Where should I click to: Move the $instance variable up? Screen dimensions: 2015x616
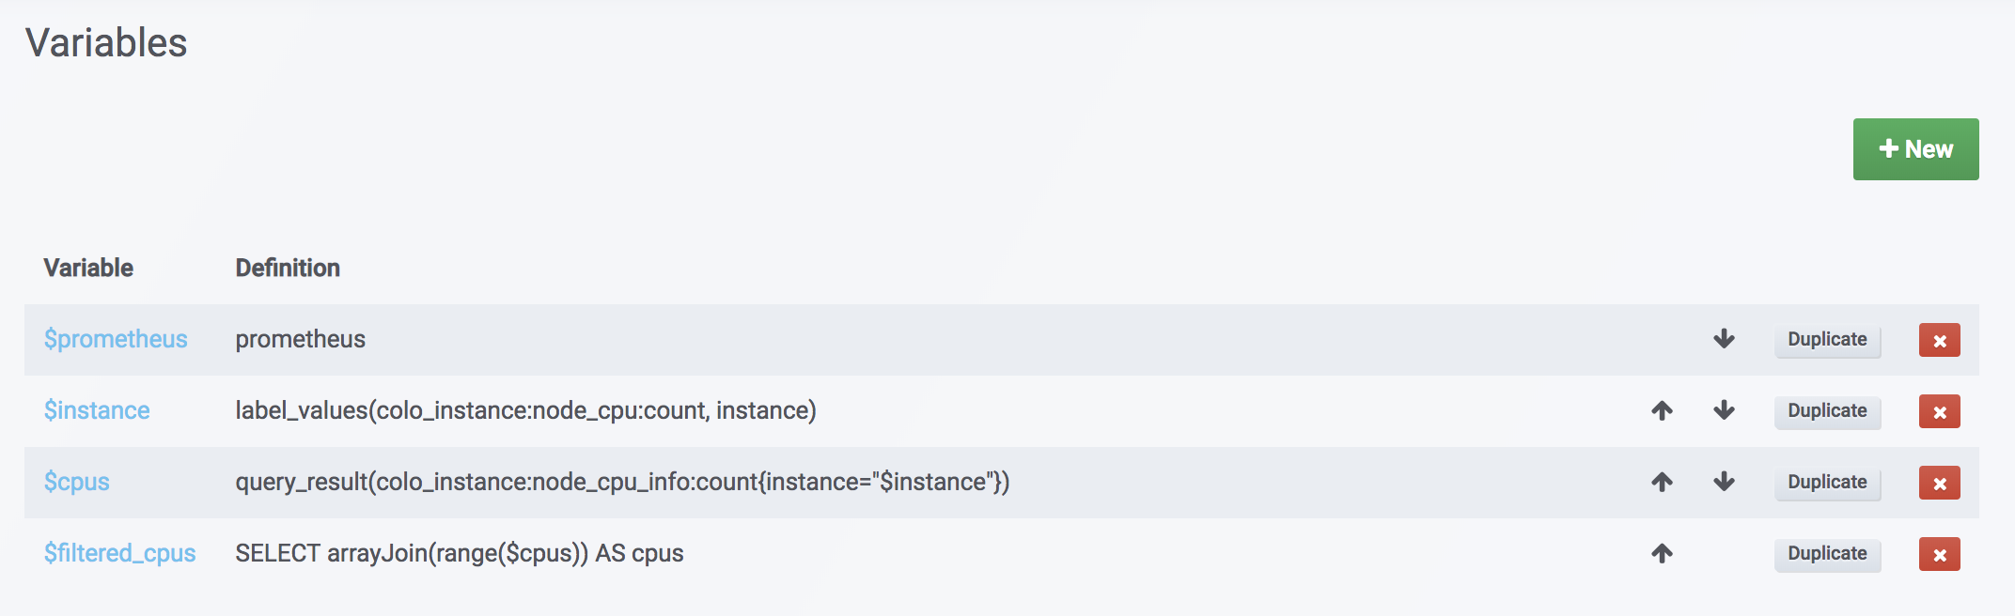pos(1664,411)
